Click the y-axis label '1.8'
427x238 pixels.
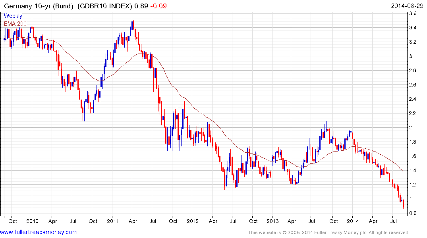[413, 142]
